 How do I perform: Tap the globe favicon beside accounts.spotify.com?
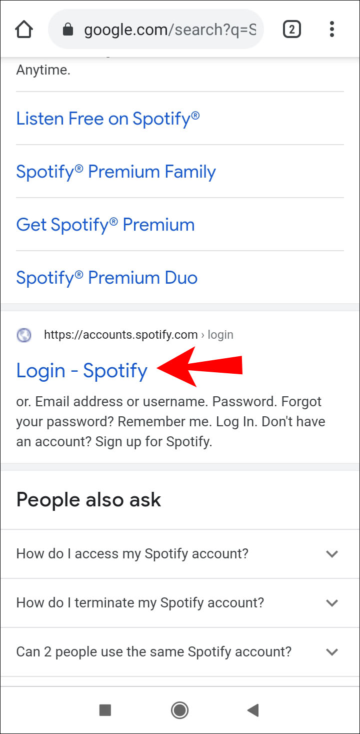pyautogui.click(x=24, y=335)
